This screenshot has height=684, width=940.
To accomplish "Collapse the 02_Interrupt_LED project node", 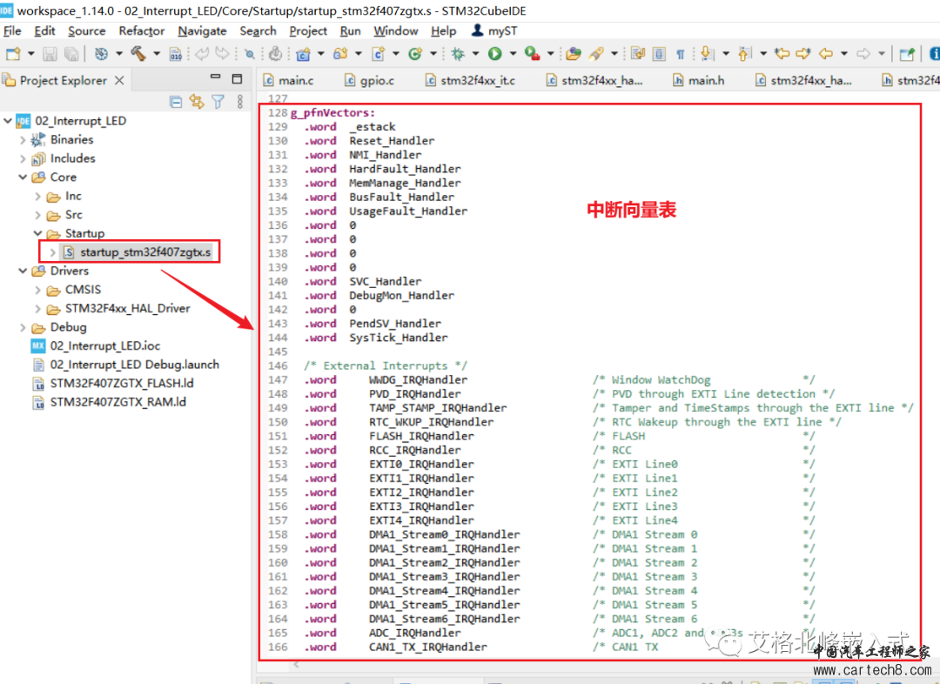I will [8, 121].
